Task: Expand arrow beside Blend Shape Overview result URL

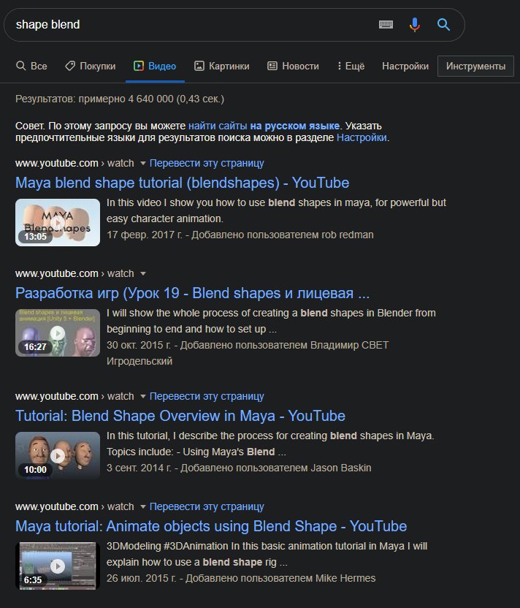Action: pos(143,396)
